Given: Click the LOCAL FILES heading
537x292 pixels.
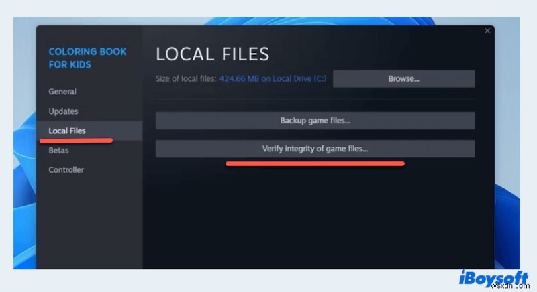Looking at the screenshot, I should coord(212,54).
